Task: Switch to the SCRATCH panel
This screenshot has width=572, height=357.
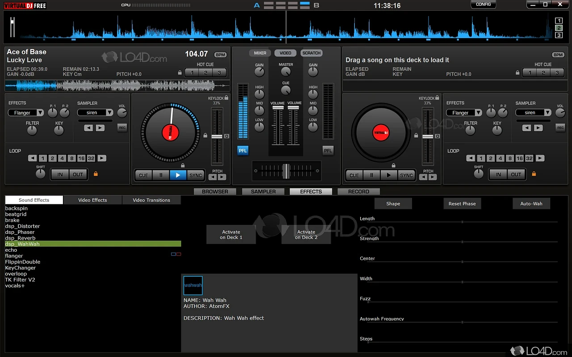Action: 311,53
